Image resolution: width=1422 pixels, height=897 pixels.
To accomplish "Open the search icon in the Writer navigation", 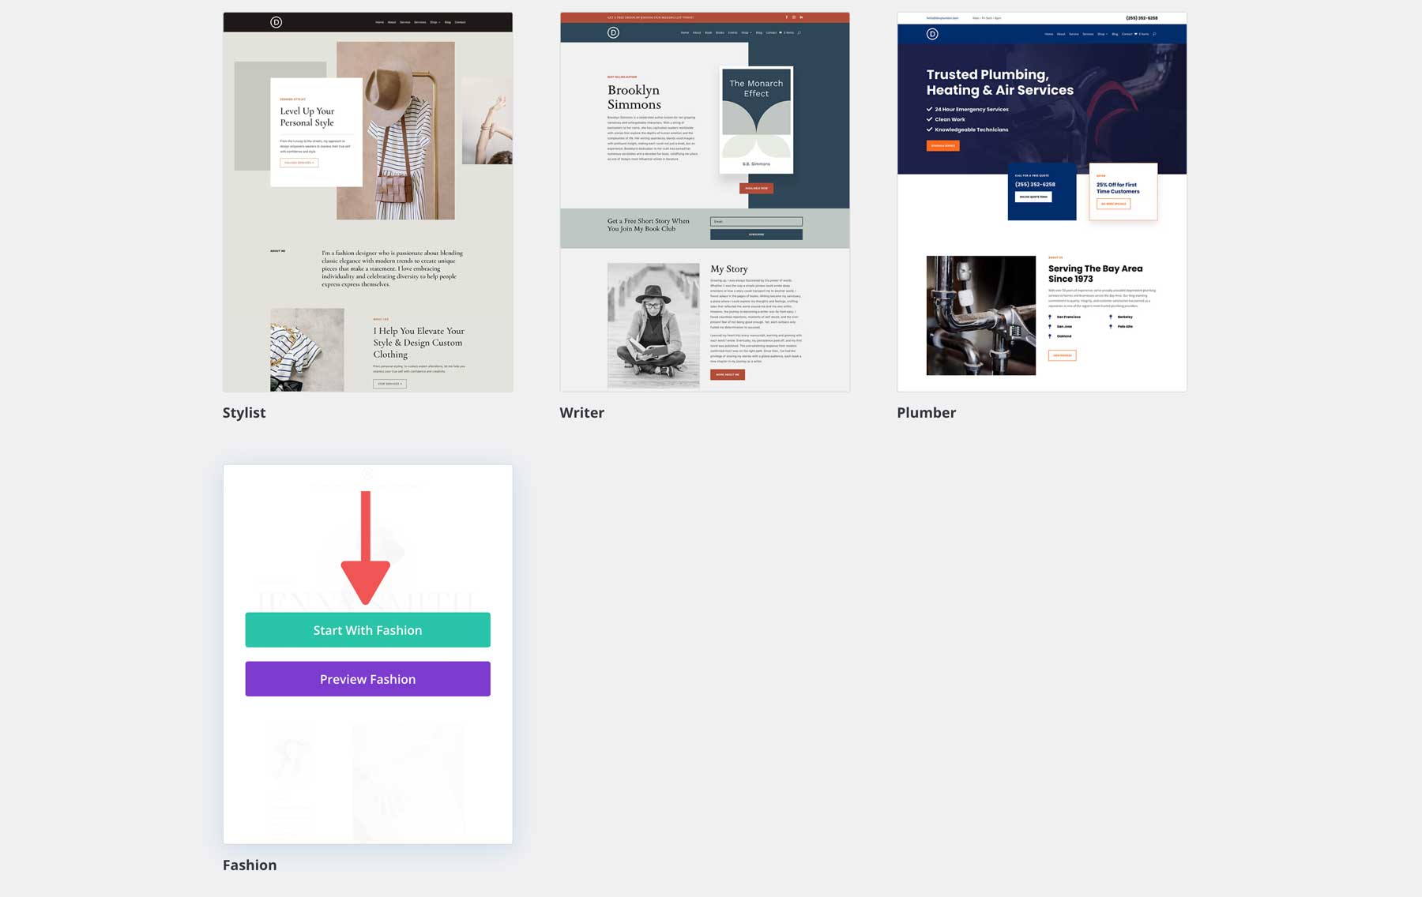I will pyautogui.click(x=799, y=32).
